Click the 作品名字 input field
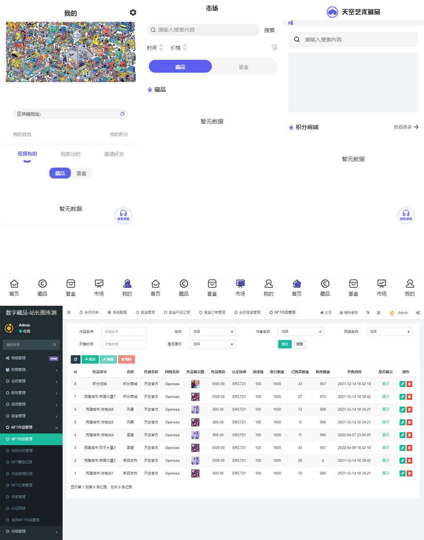 pyautogui.click(x=124, y=331)
